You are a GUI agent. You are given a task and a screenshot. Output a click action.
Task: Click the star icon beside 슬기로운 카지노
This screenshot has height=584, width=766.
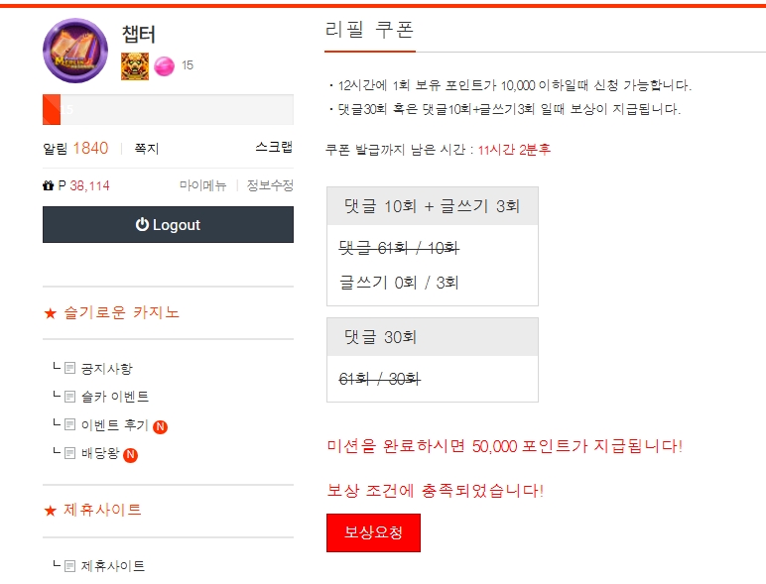point(51,313)
